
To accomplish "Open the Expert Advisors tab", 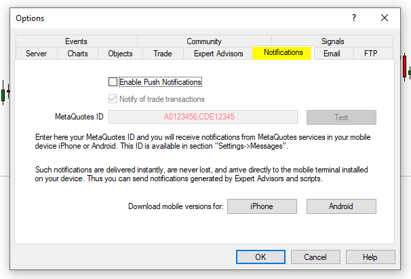I will coord(218,54).
